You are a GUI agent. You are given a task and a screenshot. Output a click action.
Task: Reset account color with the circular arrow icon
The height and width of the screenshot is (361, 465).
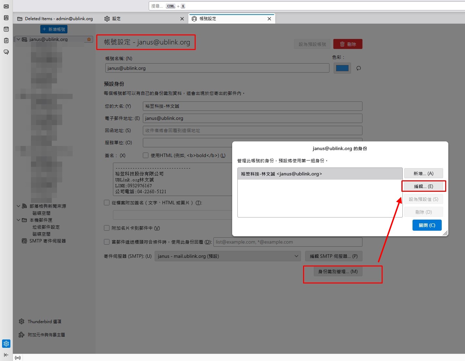[359, 68]
